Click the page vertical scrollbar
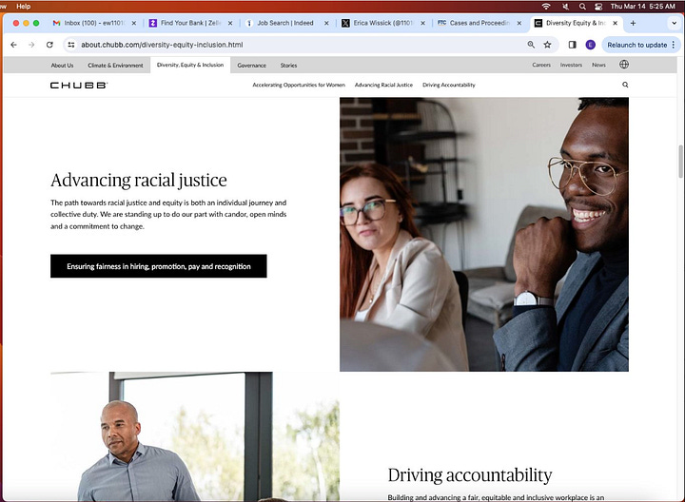This screenshot has width=685, height=502. pyautogui.click(x=680, y=162)
